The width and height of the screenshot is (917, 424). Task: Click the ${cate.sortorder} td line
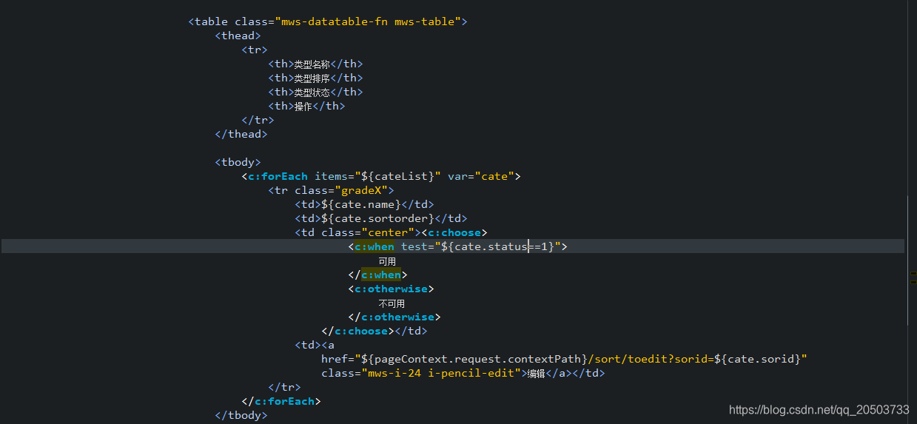[x=381, y=218]
